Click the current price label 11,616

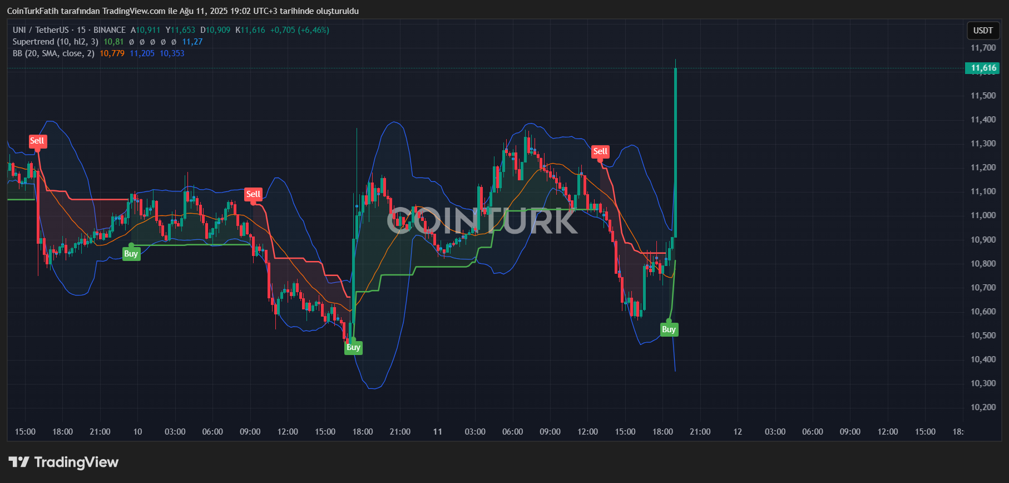point(983,68)
